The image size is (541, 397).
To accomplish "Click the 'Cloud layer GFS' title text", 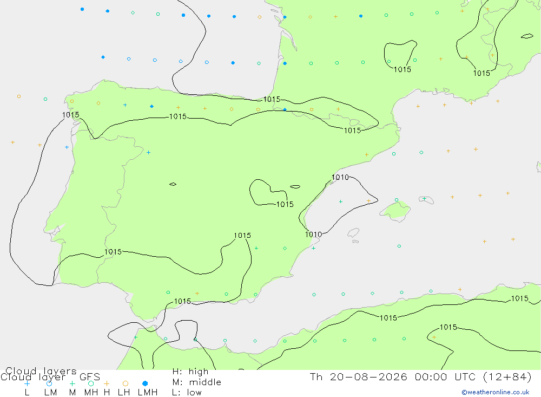I will pos(50,377).
